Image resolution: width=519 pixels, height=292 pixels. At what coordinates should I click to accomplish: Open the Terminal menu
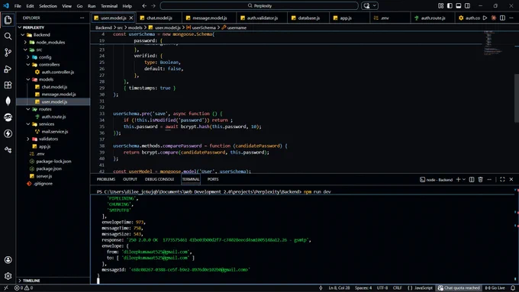pos(109,6)
